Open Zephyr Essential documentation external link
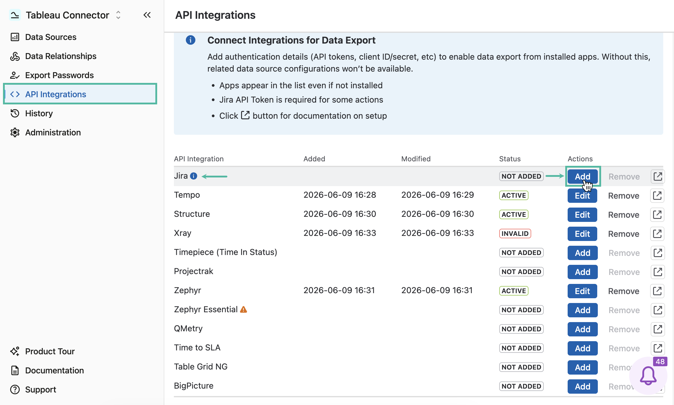This screenshot has width=674, height=405. [658, 310]
